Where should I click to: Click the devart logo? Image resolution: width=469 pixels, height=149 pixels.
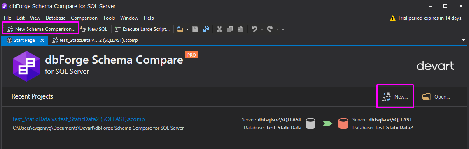pyautogui.click(x=436, y=66)
